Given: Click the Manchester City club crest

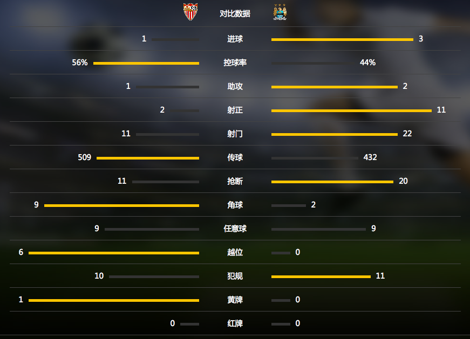Looking at the screenshot, I should (280, 12).
